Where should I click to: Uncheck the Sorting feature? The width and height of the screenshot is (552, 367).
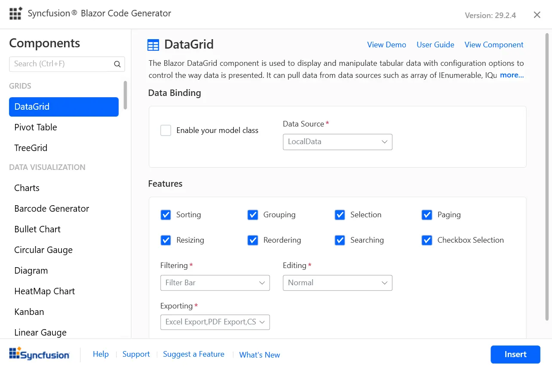tap(166, 215)
